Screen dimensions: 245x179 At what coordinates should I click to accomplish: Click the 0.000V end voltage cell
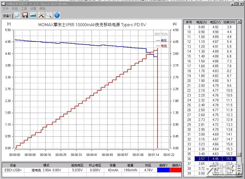(95, 170)
